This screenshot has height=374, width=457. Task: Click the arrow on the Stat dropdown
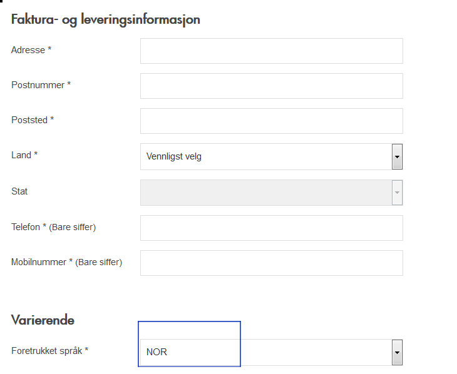point(397,193)
